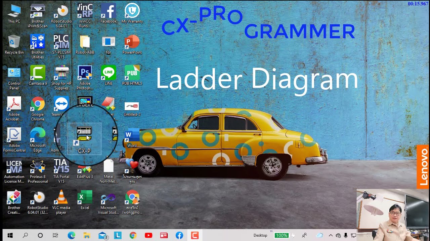This screenshot has height=241, width=430.
Task: Open the Chrome profile shortcut (wongpho...)
Action: tap(132, 202)
